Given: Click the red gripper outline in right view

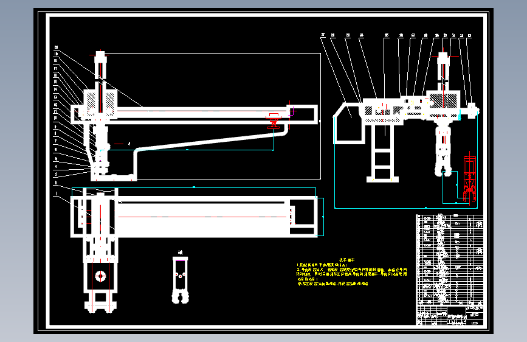Looking at the screenshot, I should pos(469,179).
